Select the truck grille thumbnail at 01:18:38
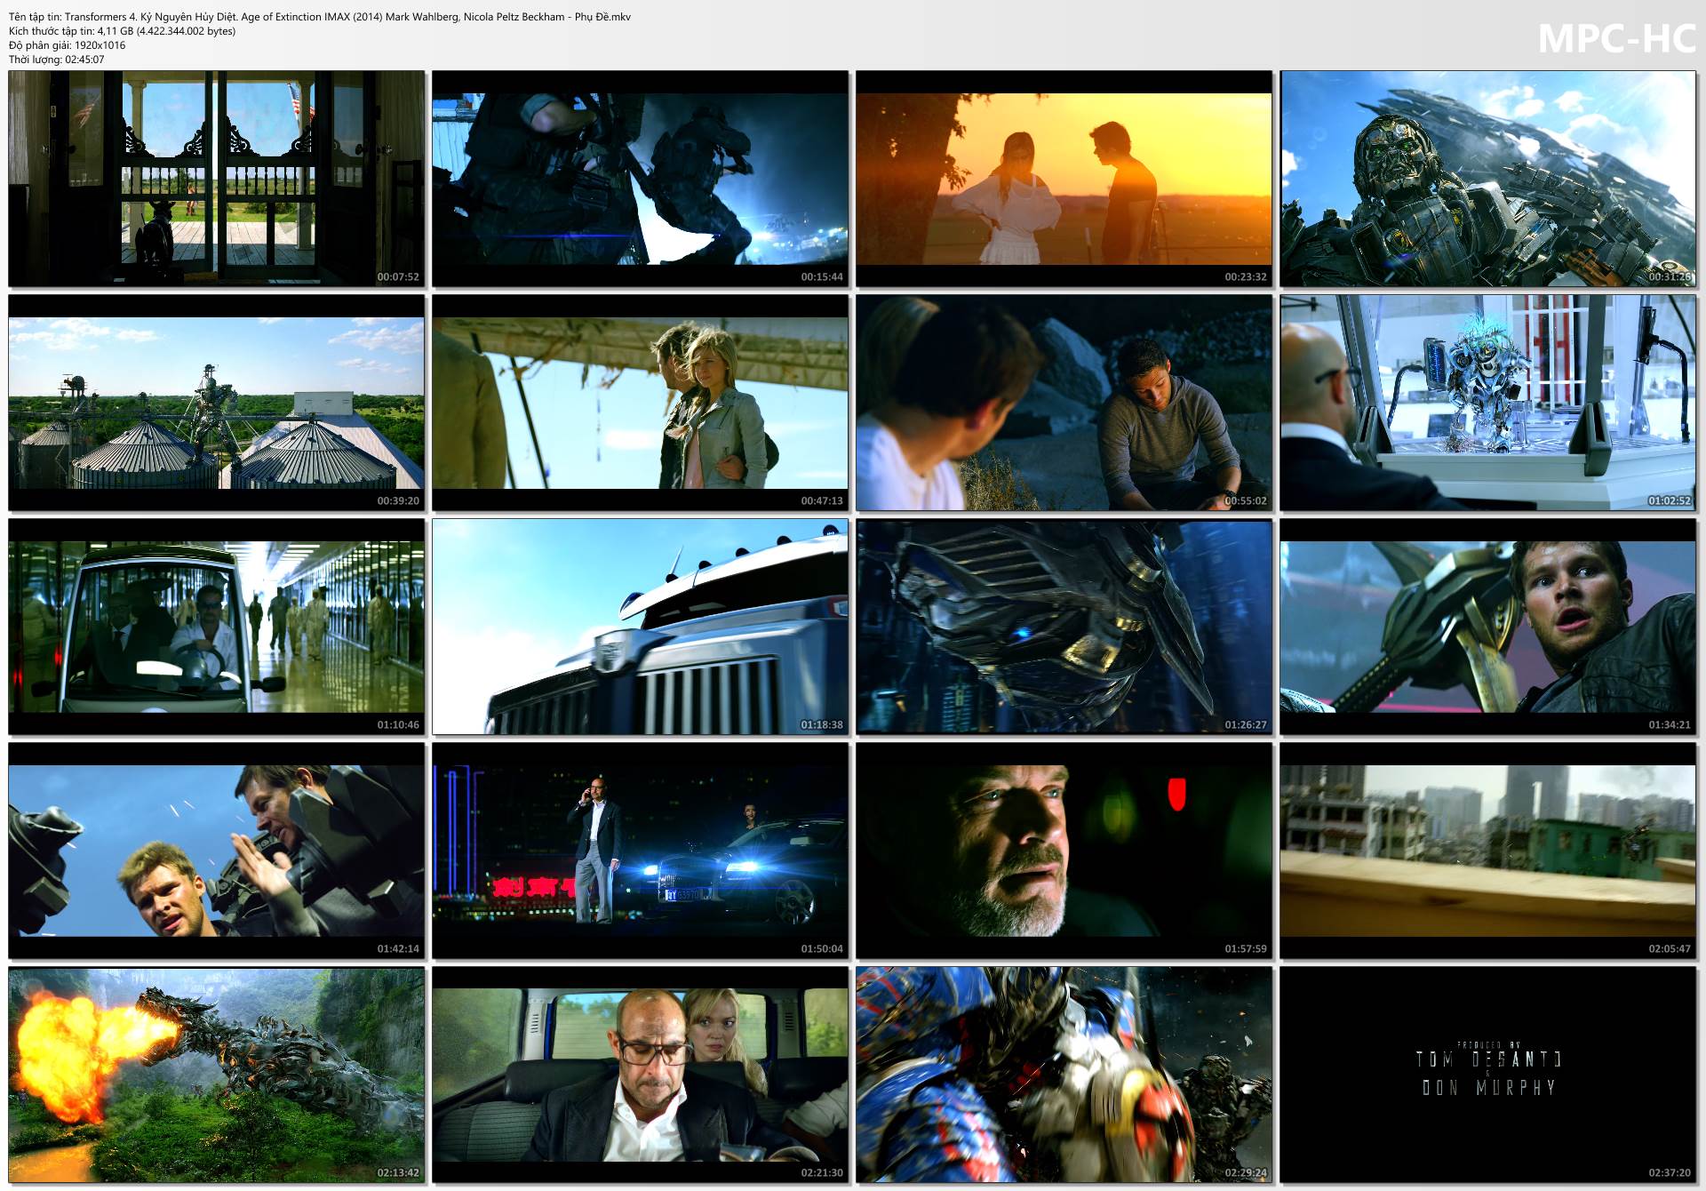 [640, 627]
